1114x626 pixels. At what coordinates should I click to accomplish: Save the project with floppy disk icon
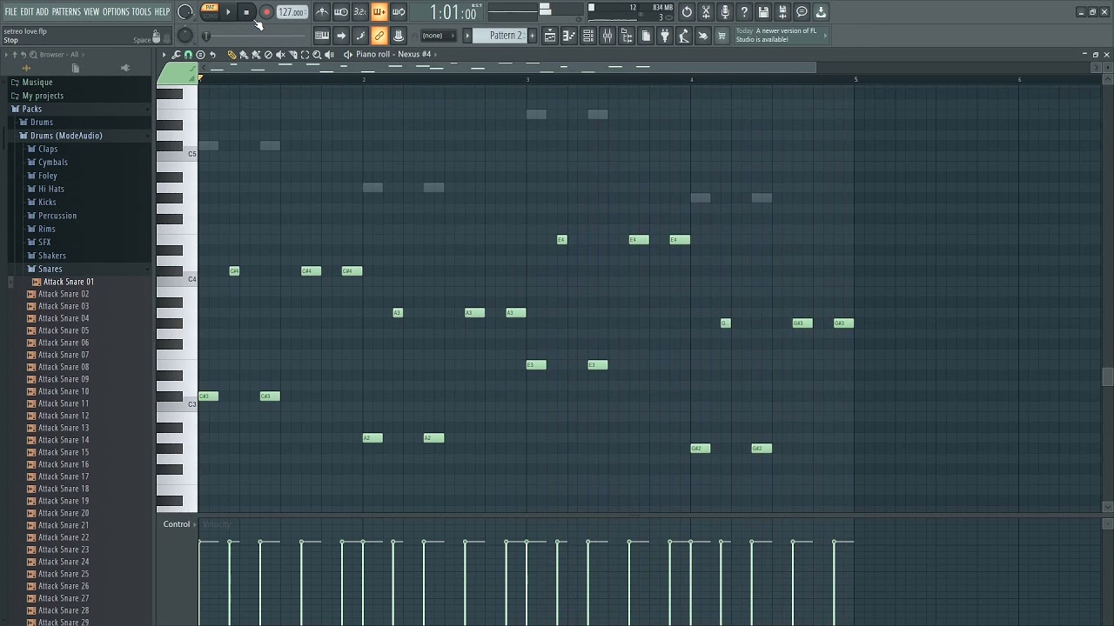763,12
